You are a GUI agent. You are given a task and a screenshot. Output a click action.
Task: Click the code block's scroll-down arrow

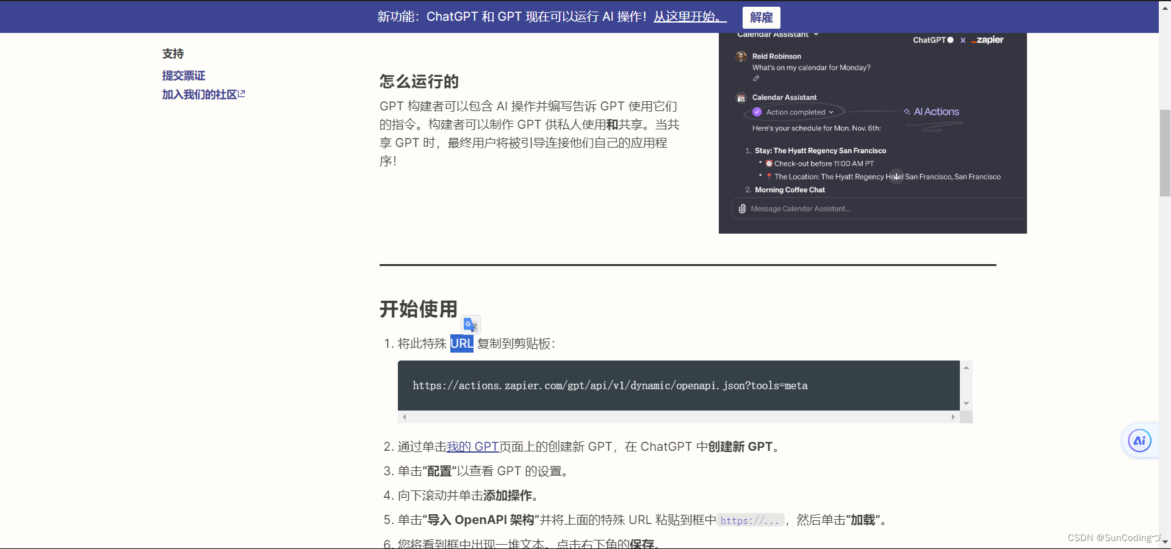pos(966,404)
